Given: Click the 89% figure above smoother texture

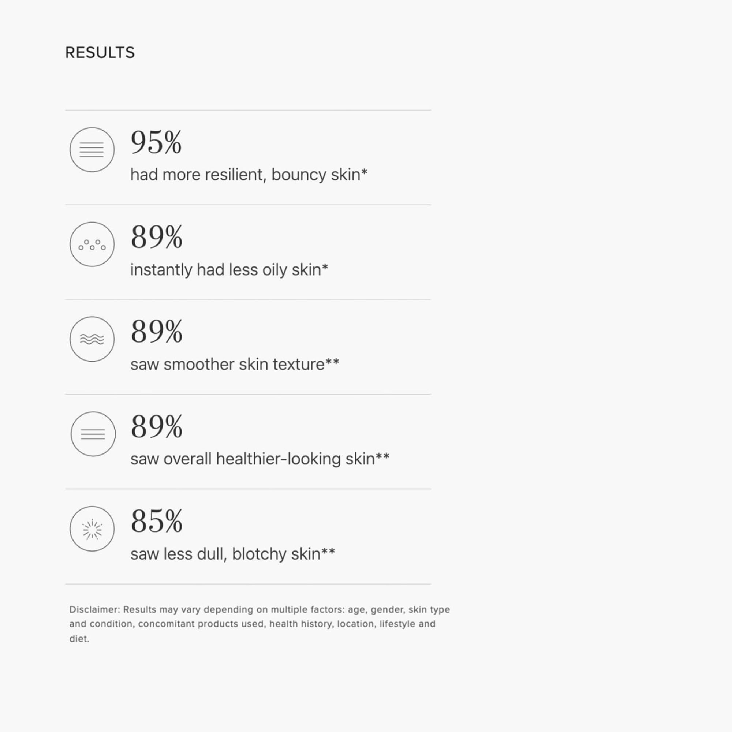Looking at the screenshot, I should point(157,332).
